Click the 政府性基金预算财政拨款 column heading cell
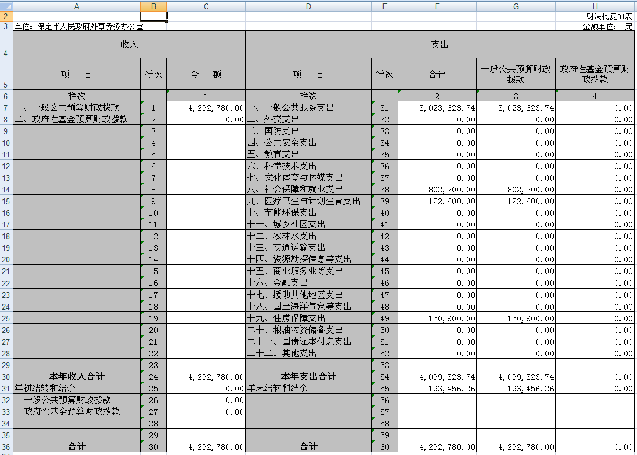Image resolution: width=637 pixels, height=455 pixels. 594,74
